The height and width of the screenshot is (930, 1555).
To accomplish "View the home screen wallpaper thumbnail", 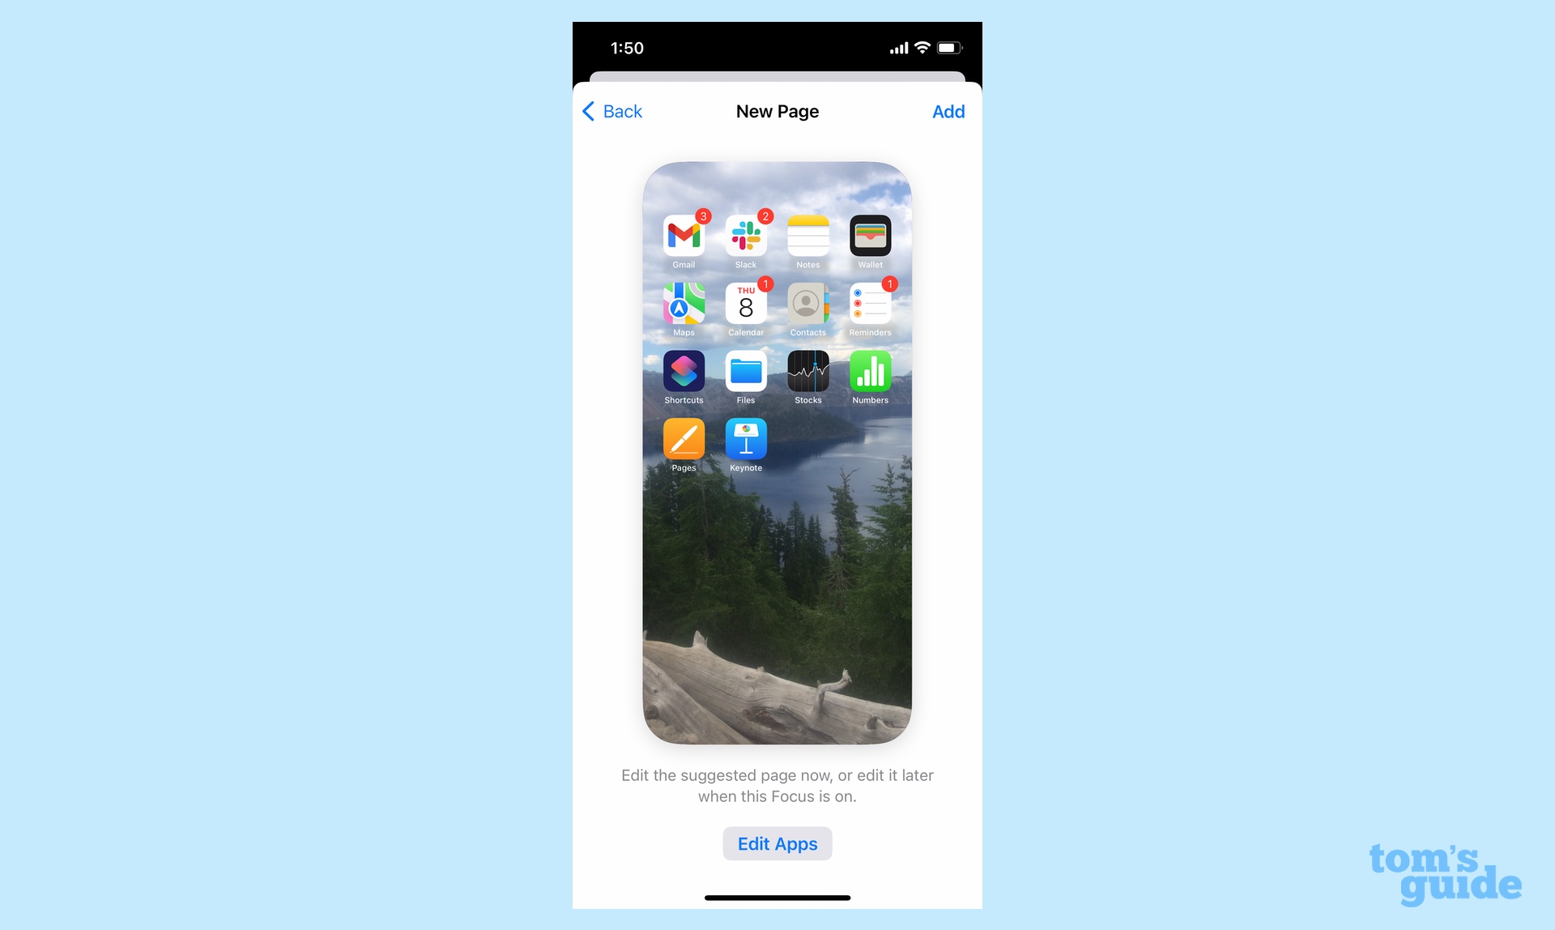I will pyautogui.click(x=777, y=452).
